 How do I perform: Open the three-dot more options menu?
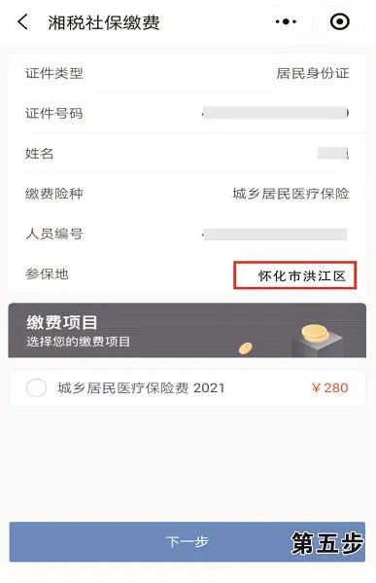point(286,22)
